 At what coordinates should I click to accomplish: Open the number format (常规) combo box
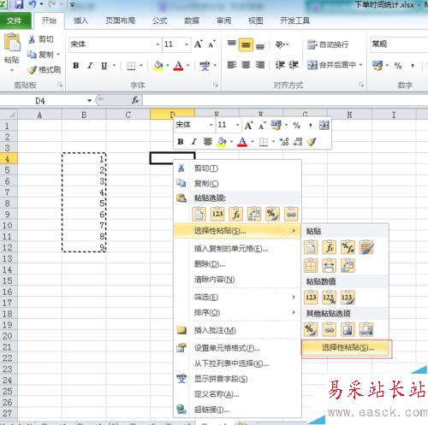point(399,44)
